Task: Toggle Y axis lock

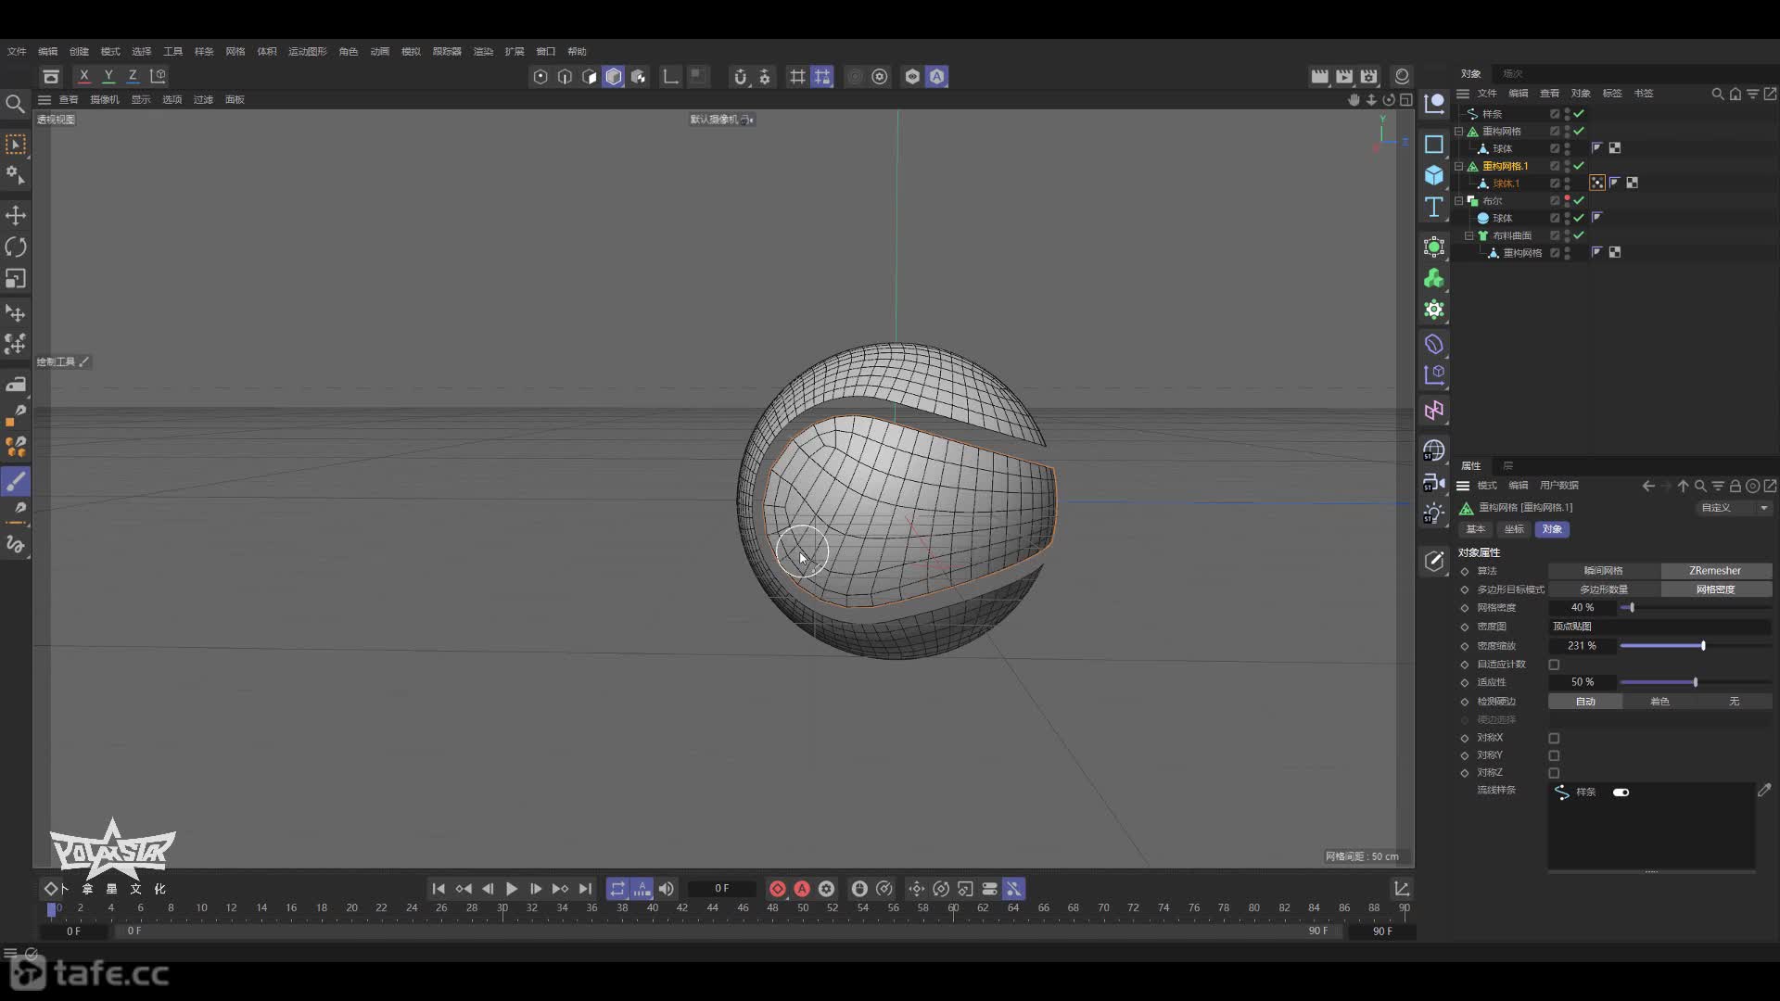Action: [x=108, y=76]
